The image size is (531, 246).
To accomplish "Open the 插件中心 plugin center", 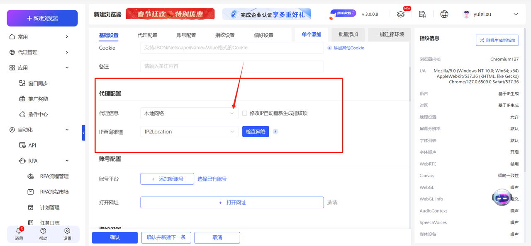I will [x=38, y=114].
